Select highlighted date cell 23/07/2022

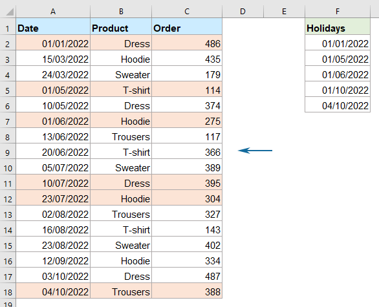[53, 198]
